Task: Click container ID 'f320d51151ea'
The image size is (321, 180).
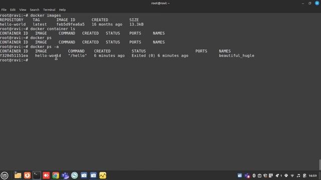Action: (14, 55)
